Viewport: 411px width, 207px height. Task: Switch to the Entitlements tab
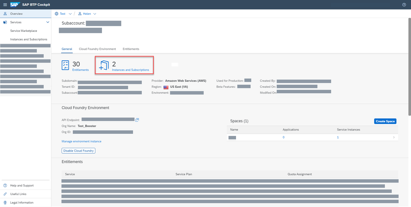pos(131,49)
